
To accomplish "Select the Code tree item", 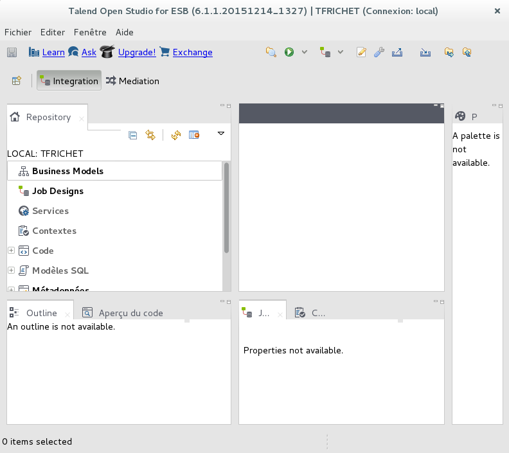I will (43, 251).
